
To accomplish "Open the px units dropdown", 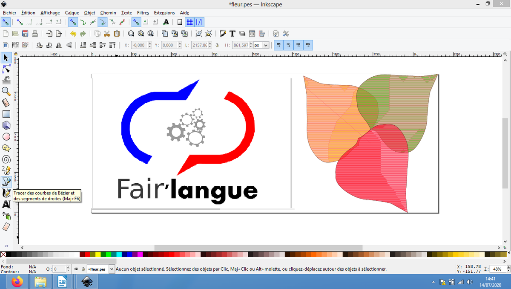I will point(266,45).
